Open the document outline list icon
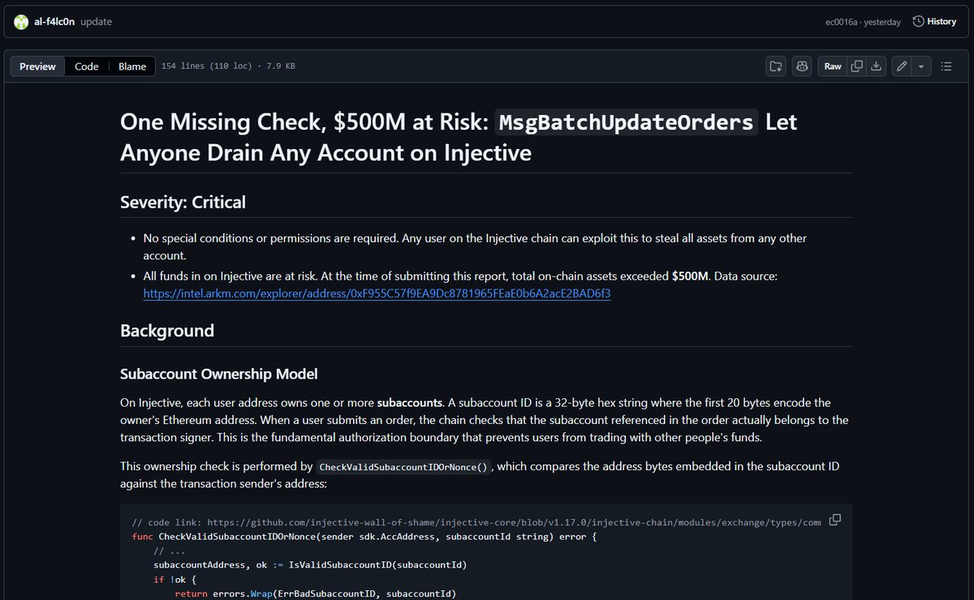The image size is (974, 600). pyautogui.click(x=946, y=66)
